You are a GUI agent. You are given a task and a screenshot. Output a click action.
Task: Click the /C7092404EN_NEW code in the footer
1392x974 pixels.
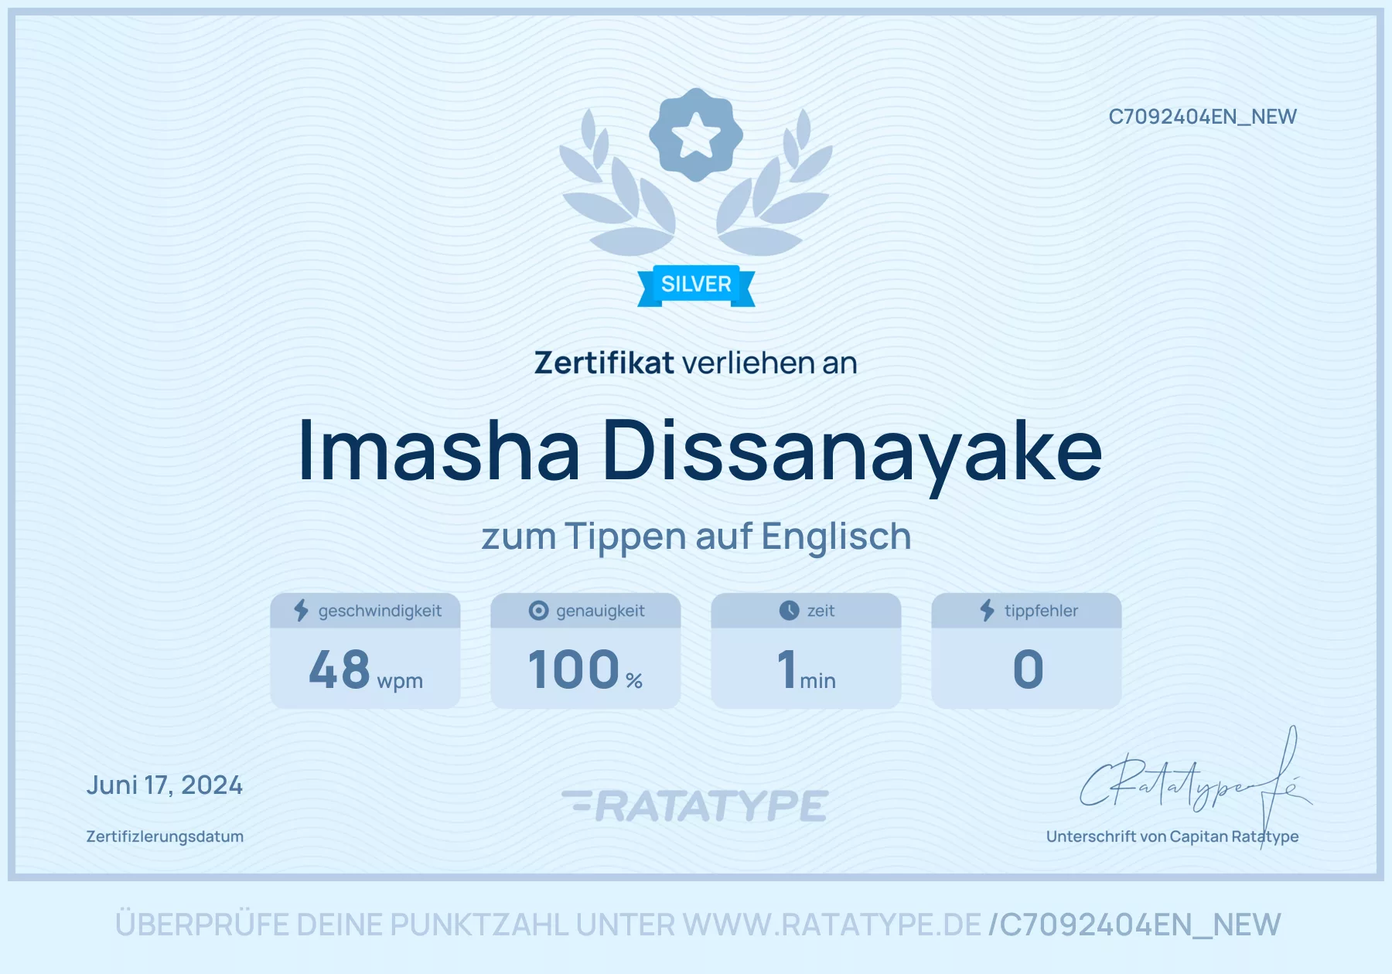1134,925
